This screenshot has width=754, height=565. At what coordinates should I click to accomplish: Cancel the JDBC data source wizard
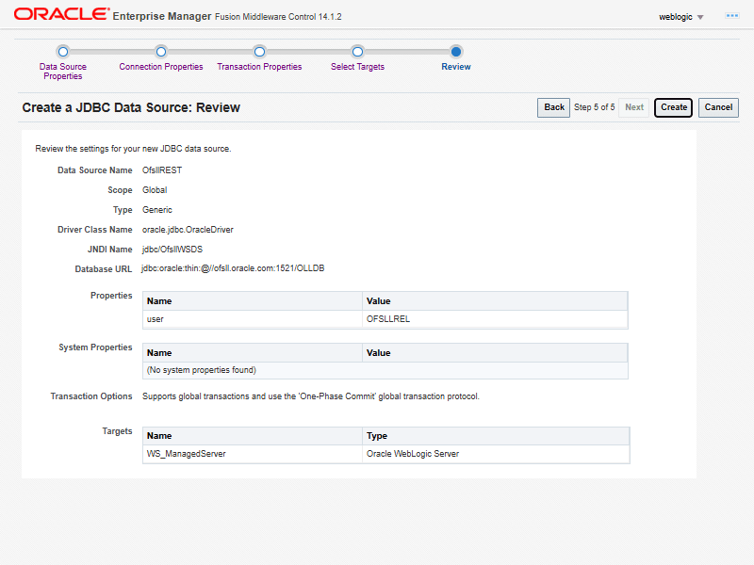click(718, 107)
